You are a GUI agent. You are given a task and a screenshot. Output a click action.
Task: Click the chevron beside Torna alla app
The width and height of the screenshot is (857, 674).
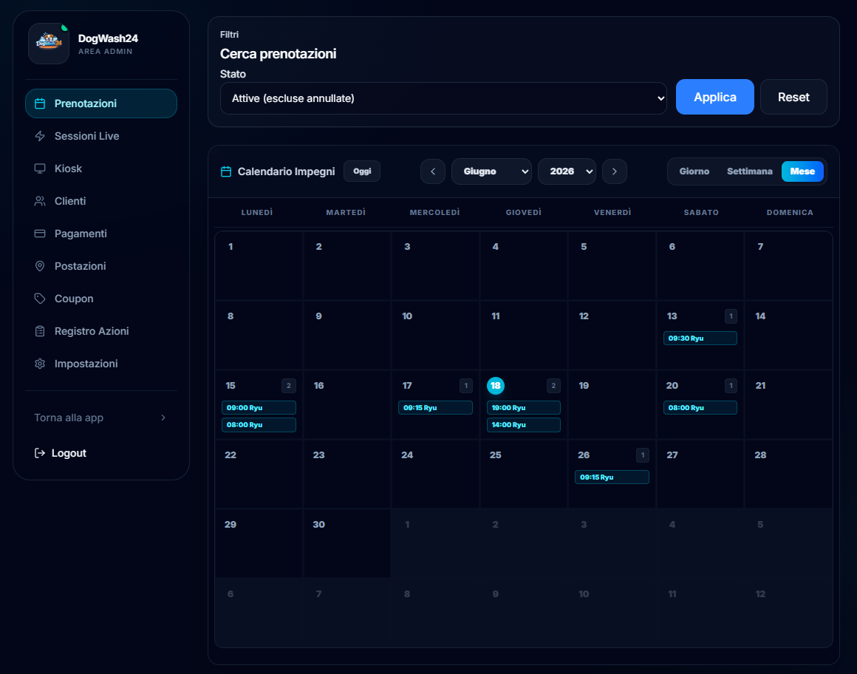pyautogui.click(x=163, y=418)
